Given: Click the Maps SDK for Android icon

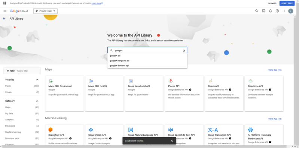Looking at the screenshot, I should [51, 81].
